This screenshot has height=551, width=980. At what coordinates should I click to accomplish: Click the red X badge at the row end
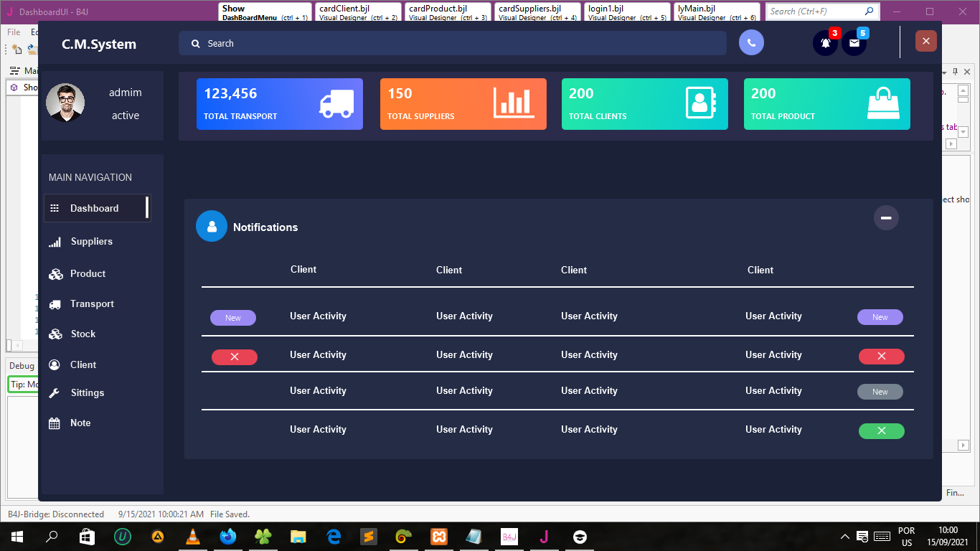click(x=882, y=356)
